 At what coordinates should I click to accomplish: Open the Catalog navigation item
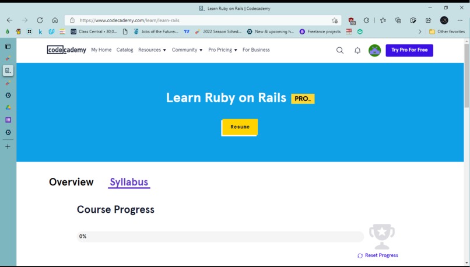pos(125,50)
